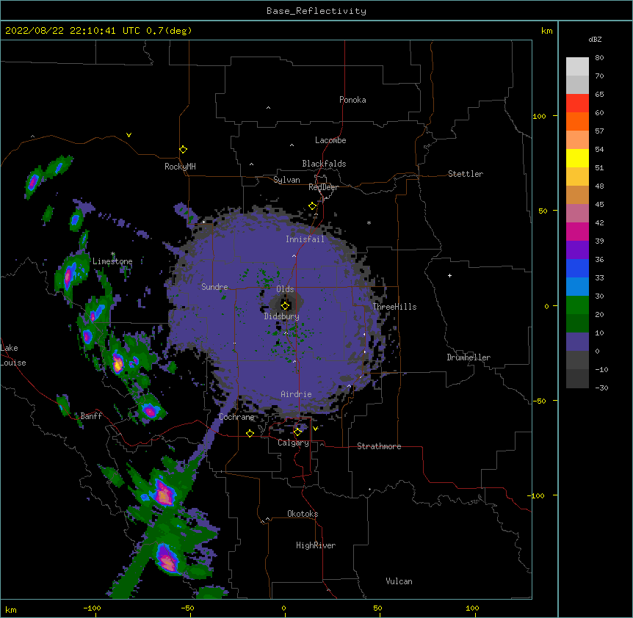Click the Innisfail city label

pyautogui.click(x=305, y=239)
